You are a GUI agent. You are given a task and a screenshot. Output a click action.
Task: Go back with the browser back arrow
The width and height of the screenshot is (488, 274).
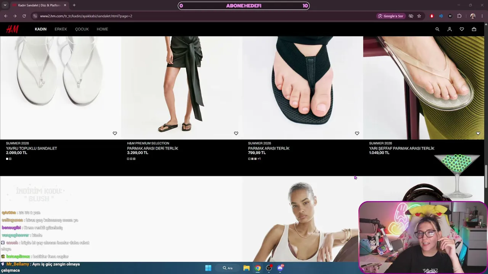coord(6,16)
